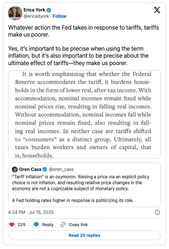Click the 225 likes count
The width and height of the screenshot is (169, 249).
21,225
